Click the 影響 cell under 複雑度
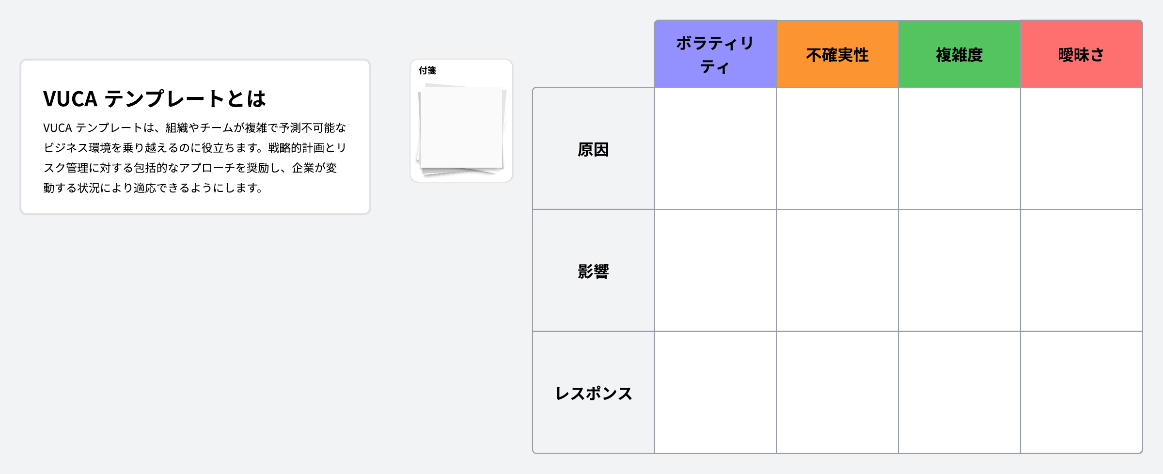This screenshot has width=1163, height=474. 959,271
